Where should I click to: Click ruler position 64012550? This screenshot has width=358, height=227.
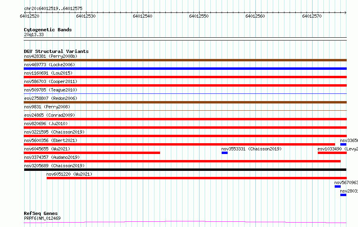coord(199,16)
